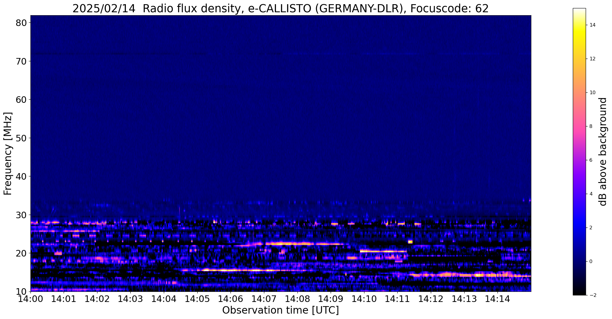
Task: Click the 'dB above background' colorbar label
Action: [603, 152]
